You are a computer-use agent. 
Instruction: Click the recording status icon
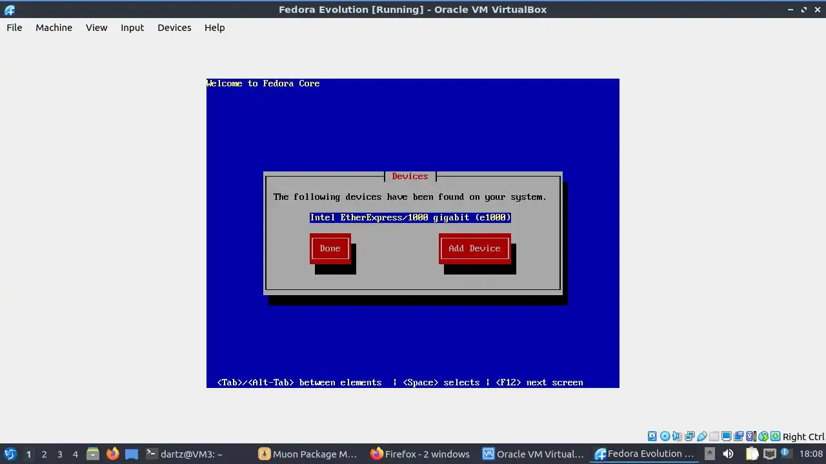(738, 436)
